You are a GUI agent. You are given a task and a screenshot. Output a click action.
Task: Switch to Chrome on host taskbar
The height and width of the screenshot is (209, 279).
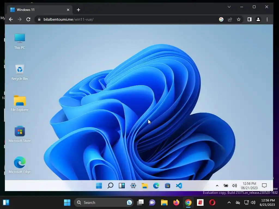pyautogui.click(x=188, y=202)
